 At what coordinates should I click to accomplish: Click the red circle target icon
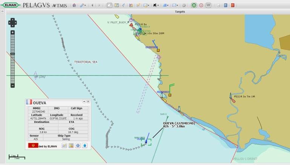pos(201,5)
